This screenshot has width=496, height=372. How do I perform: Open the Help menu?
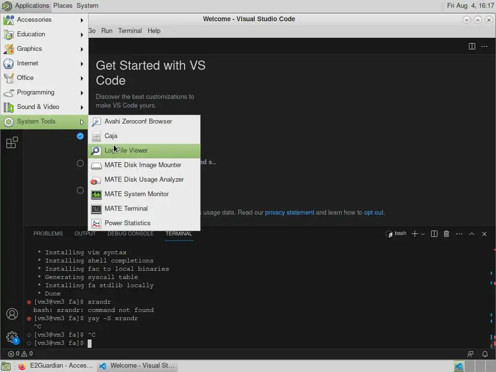point(154,31)
